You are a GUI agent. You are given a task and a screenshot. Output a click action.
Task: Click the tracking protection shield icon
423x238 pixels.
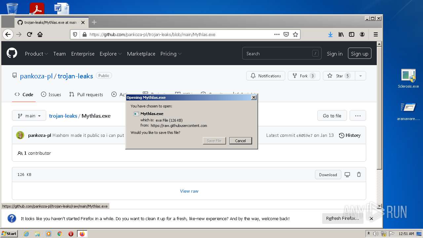click(x=75, y=34)
